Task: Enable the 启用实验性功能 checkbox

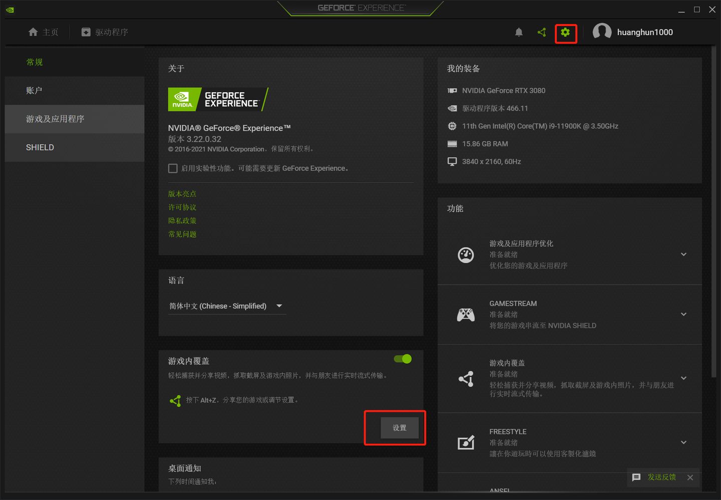Action: (x=173, y=168)
